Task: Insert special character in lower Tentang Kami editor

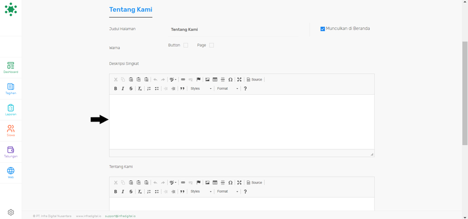Action: [230, 183]
